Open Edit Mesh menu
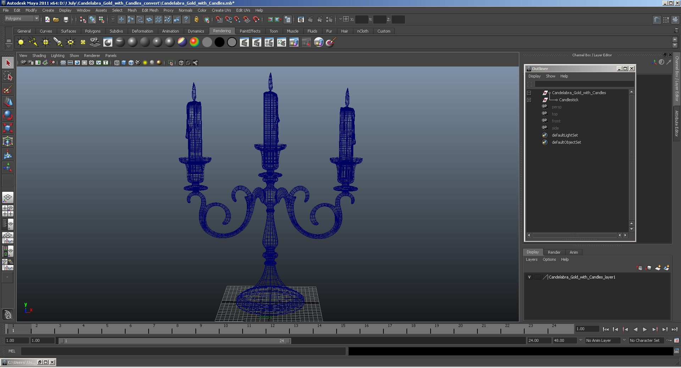The width and height of the screenshot is (681, 368). 150,10
